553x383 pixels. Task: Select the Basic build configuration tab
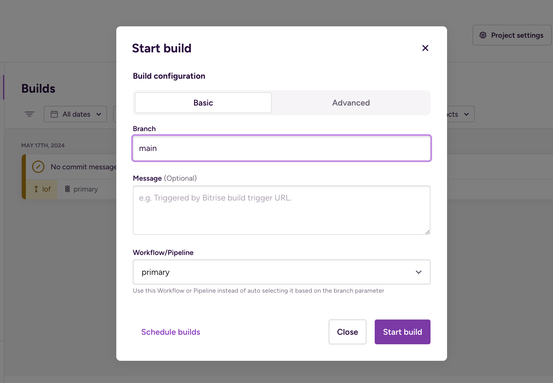[x=203, y=102]
